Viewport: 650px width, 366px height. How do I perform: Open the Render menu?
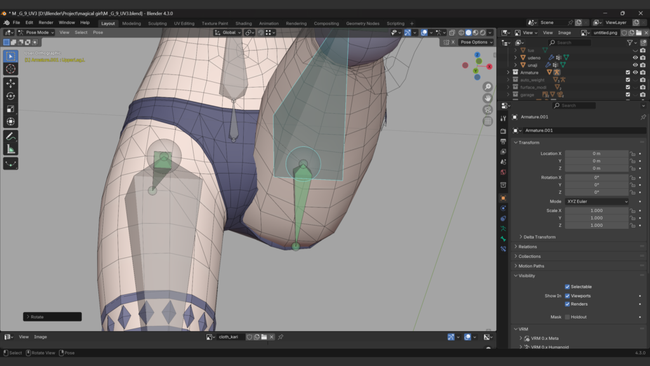click(46, 22)
